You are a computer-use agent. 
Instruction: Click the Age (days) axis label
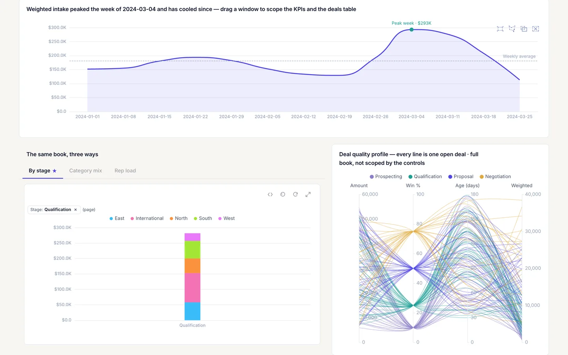tap(467, 186)
